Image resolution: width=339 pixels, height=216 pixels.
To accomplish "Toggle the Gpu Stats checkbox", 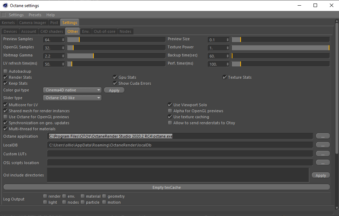I will [x=115, y=77].
